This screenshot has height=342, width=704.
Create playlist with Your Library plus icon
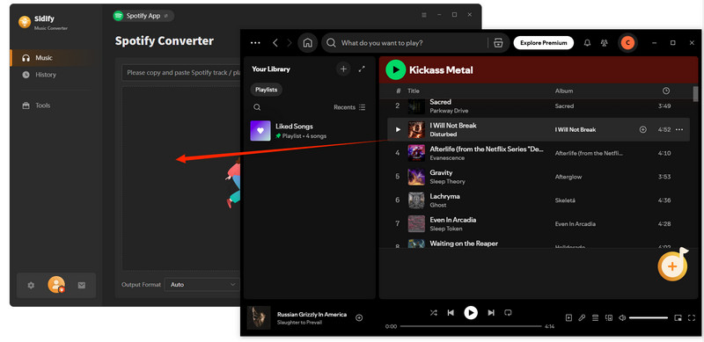click(343, 69)
